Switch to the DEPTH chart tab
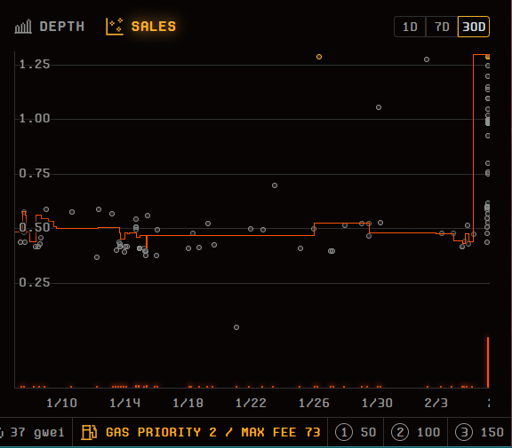Image resolution: width=512 pixels, height=448 pixels. pyautogui.click(x=50, y=27)
